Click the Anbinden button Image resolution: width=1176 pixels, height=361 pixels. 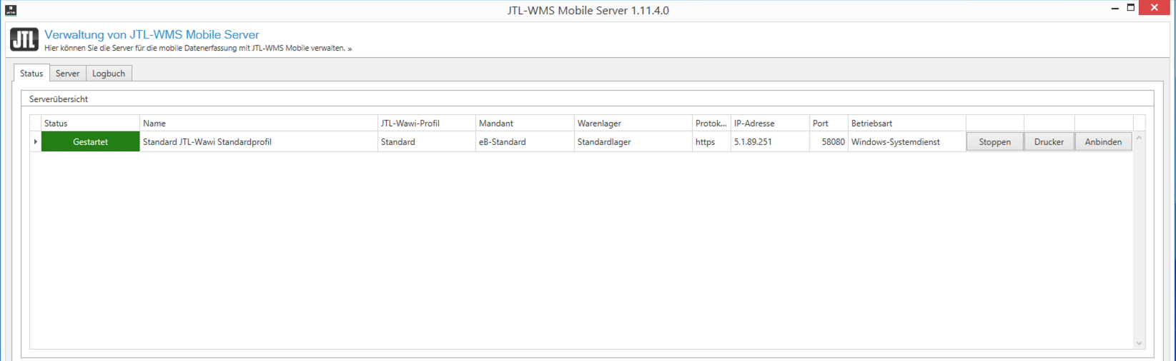coord(1103,142)
